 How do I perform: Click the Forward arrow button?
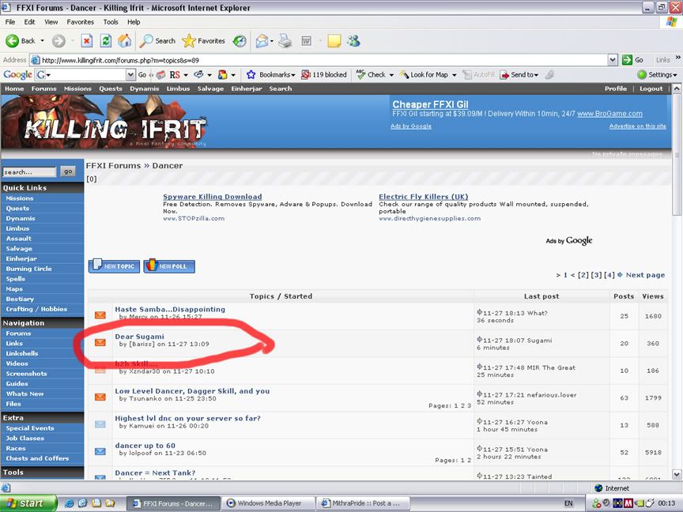coord(58,41)
